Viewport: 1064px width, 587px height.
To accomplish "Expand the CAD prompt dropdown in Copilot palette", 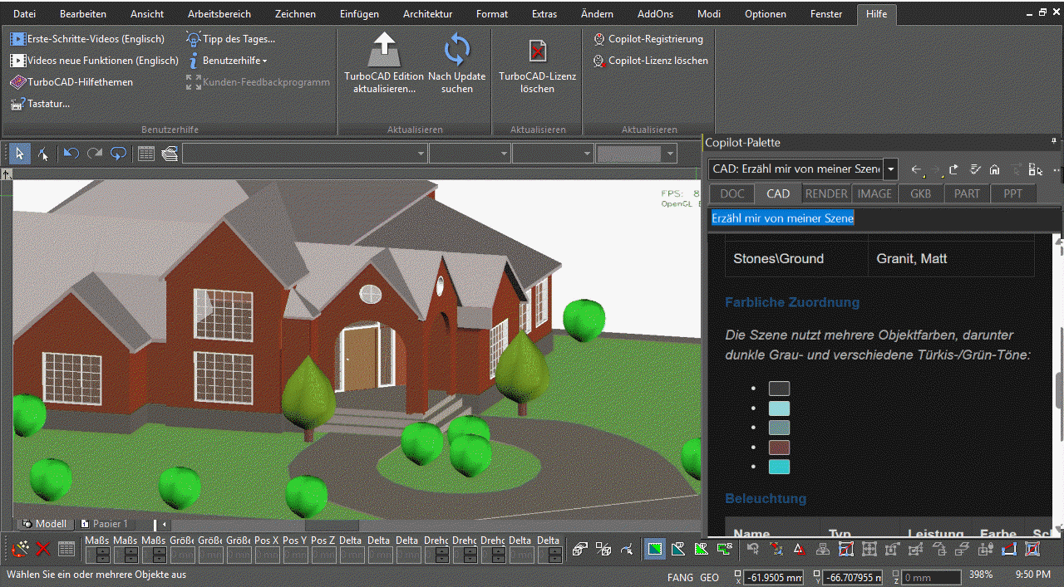I will click(891, 169).
